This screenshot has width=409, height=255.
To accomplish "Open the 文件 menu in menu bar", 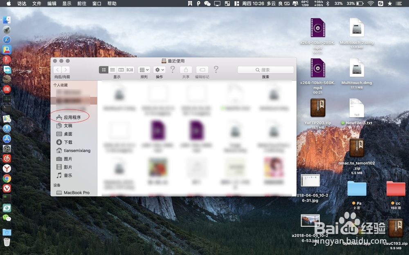I will (x=36, y=4).
